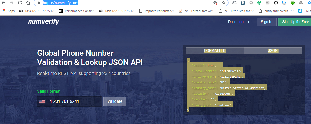The image size is (311, 124).
Task: Click the green circle extension icon
Action: pyautogui.click(x=293, y=3)
